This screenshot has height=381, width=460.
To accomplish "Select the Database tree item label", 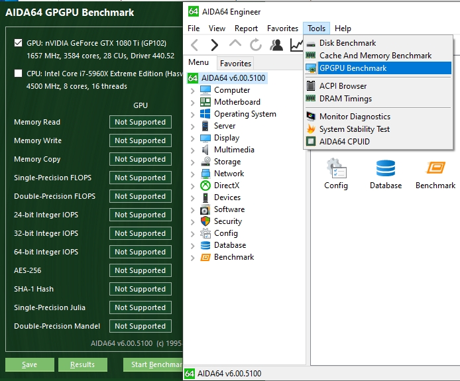I will (x=230, y=245).
